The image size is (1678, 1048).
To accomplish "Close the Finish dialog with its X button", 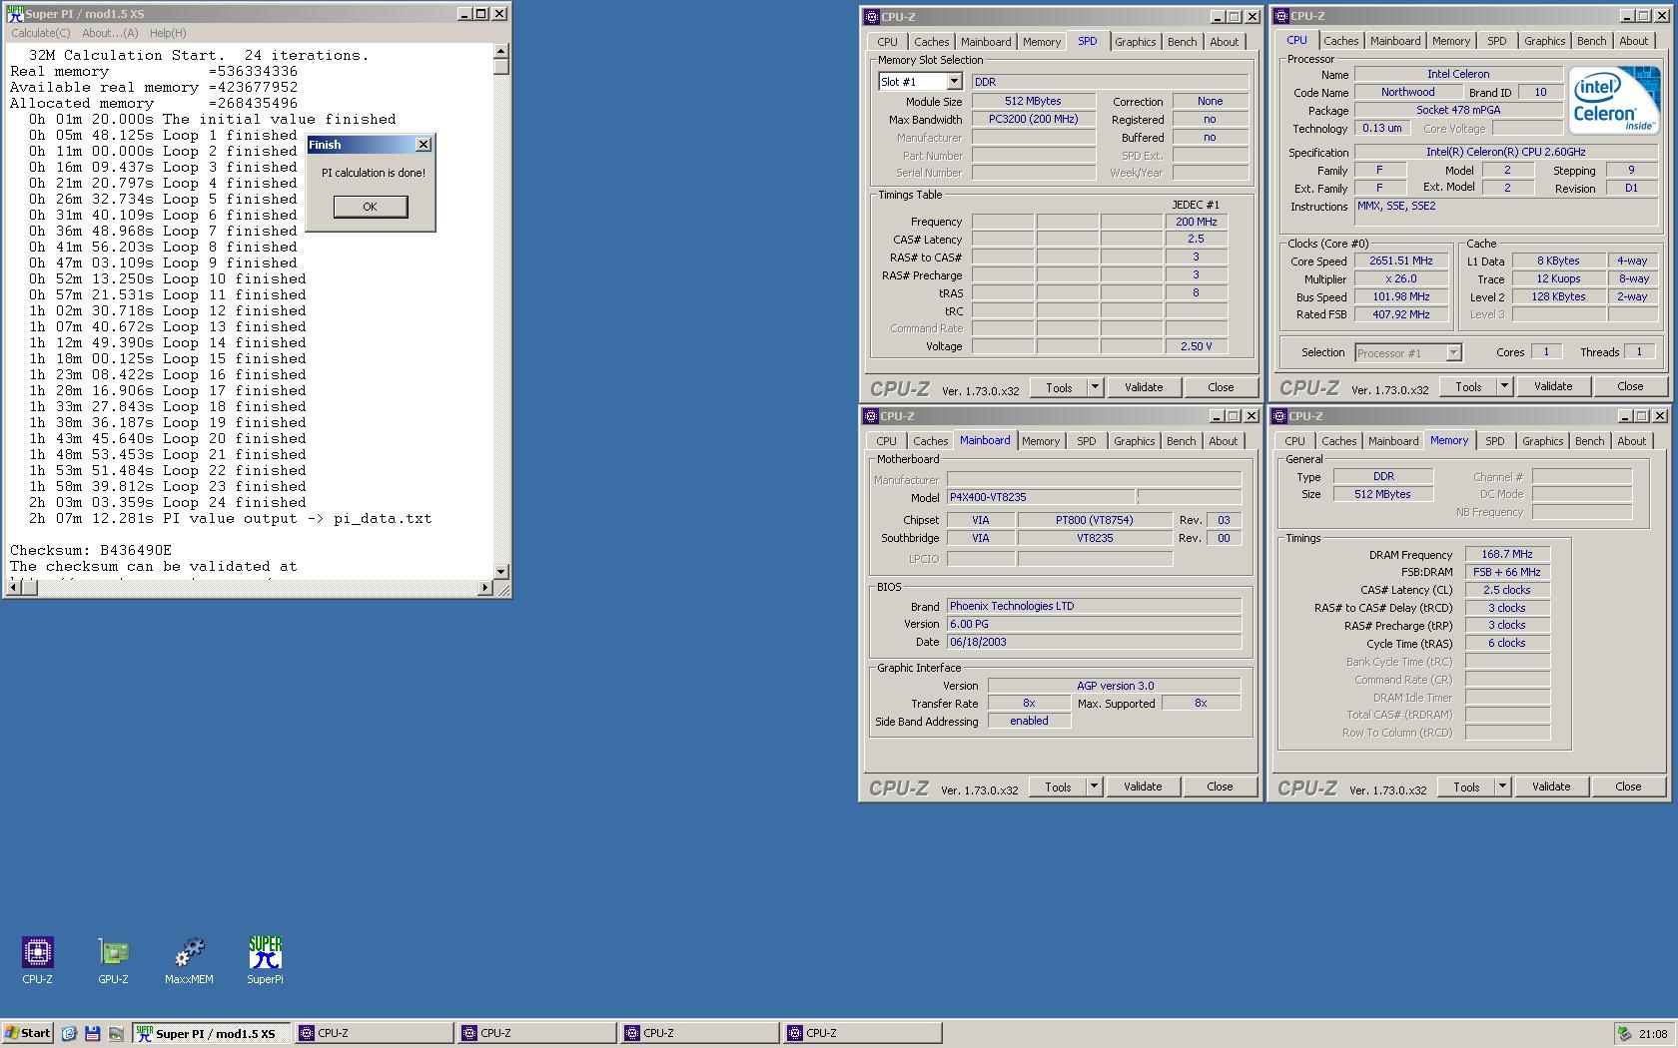I will (x=423, y=145).
